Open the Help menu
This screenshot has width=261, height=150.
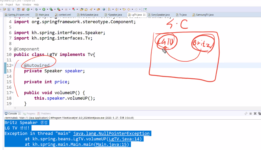pyautogui.click(x=36, y=5)
